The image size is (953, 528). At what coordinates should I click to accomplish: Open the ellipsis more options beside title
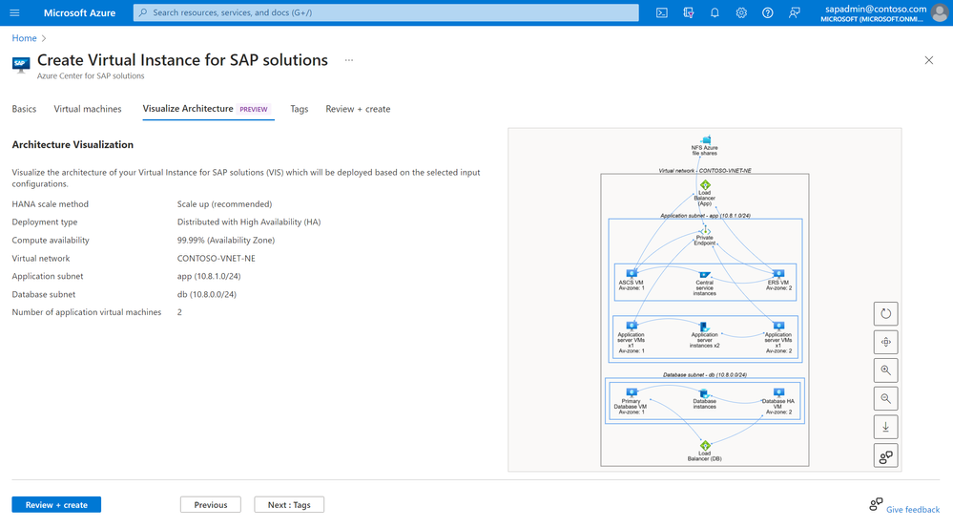point(349,60)
